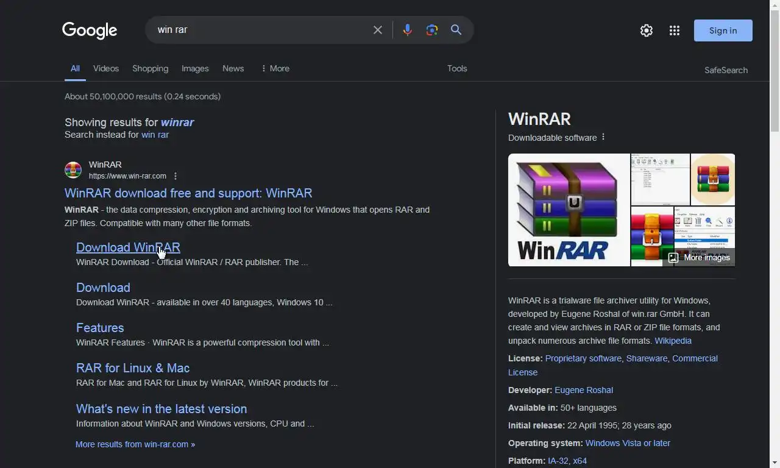
Task: Click the IA-32 platform link
Action: [x=558, y=461]
